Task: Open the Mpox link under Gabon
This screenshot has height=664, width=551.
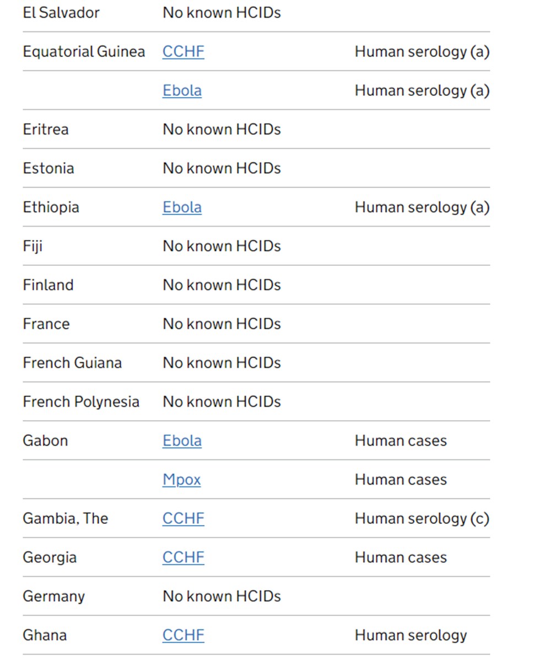Action: pyautogui.click(x=181, y=480)
